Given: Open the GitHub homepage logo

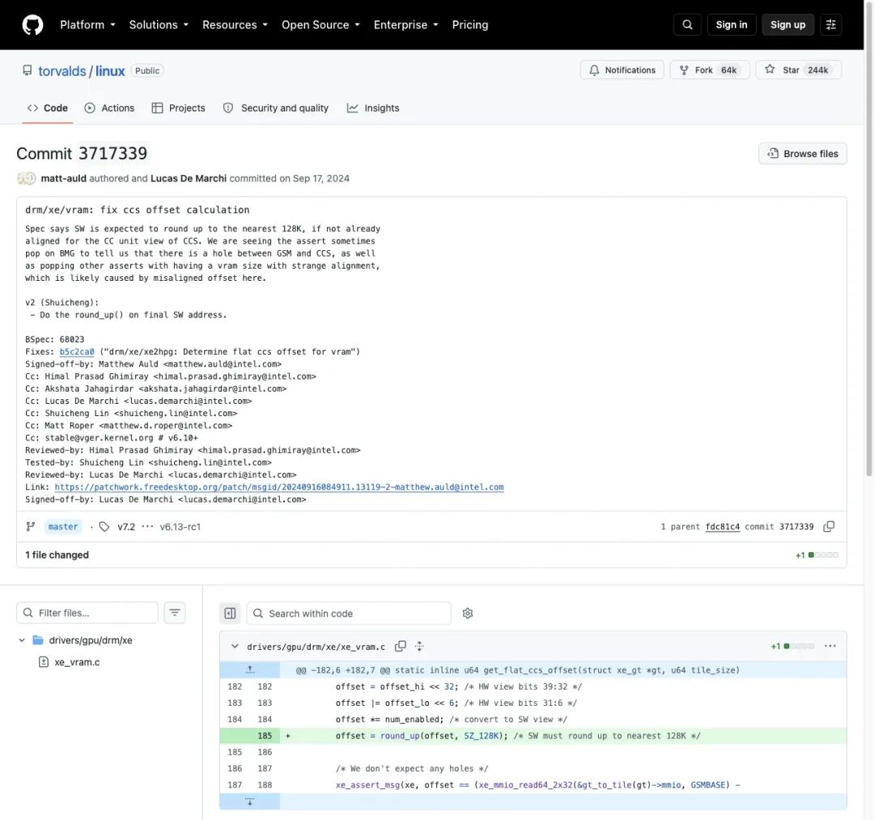Looking at the screenshot, I should tap(32, 25).
